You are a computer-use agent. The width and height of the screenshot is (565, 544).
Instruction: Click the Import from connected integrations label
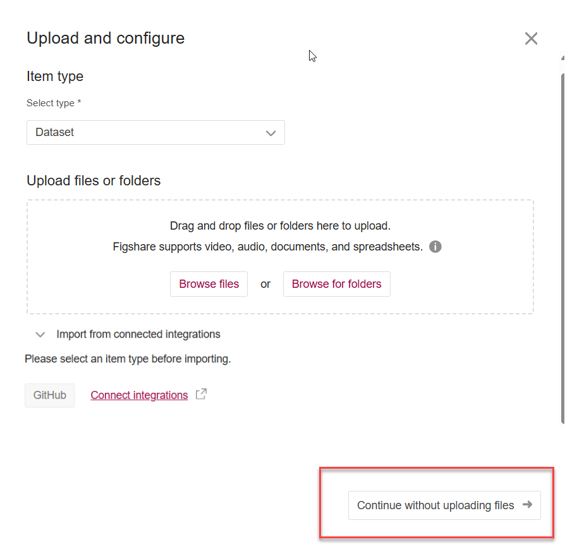point(138,334)
